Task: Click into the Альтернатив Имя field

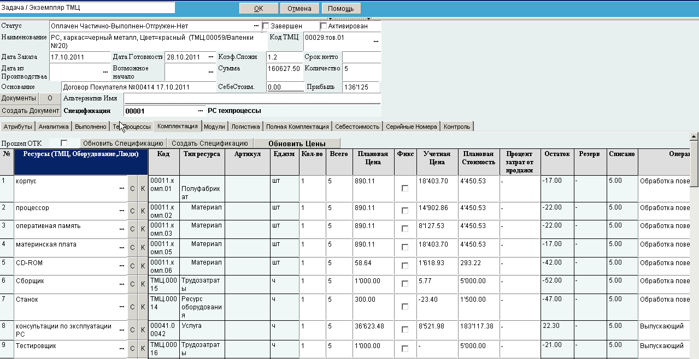Action: (x=252, y=98)
